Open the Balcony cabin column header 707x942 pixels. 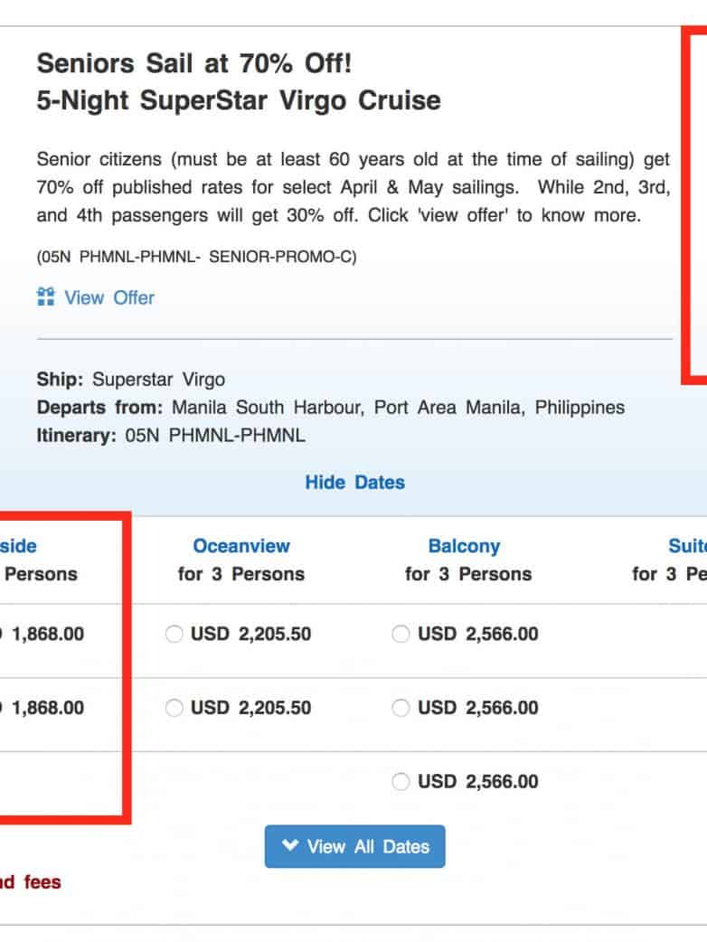click(x=464, y=546)
